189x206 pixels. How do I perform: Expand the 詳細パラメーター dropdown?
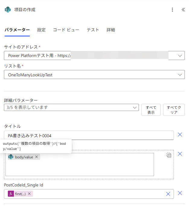click(135, 107)
